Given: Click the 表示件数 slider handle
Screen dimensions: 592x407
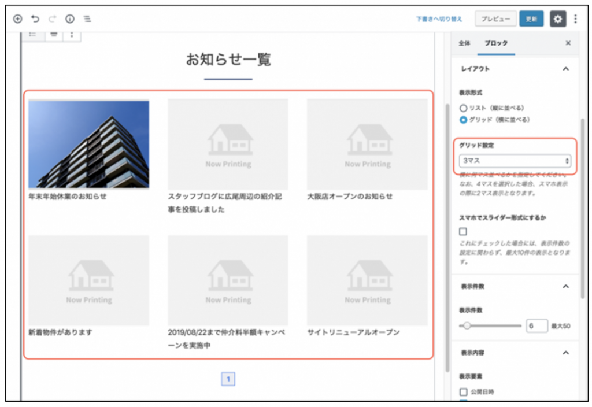Looking at the screenshot, I should point(467,326).
